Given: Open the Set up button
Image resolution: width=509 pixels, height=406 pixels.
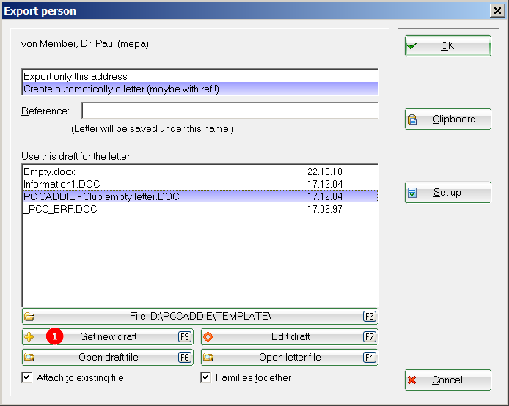Looking at the screenshot, I should (x=448, y=192).
